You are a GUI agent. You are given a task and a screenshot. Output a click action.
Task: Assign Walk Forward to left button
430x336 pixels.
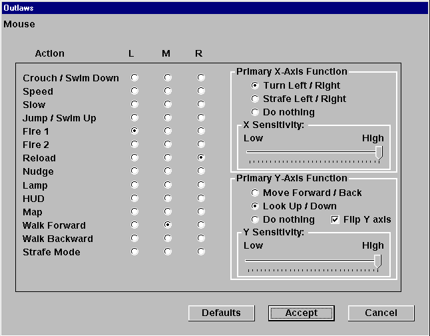(134, 225)
